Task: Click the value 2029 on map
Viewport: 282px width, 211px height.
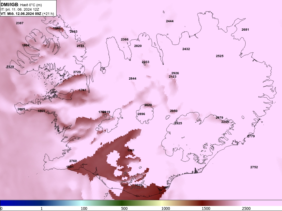Action: pos(148,105)
